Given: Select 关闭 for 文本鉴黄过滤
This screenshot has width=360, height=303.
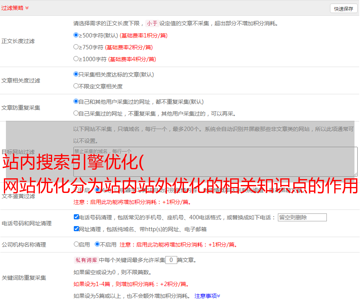Looking at the screenshot, I should point(97,190).
